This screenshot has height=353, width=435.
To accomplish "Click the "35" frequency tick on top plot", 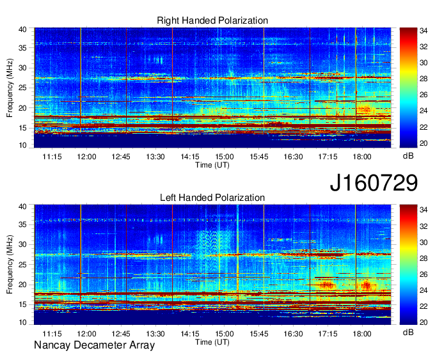I will [x=22, y=48].
